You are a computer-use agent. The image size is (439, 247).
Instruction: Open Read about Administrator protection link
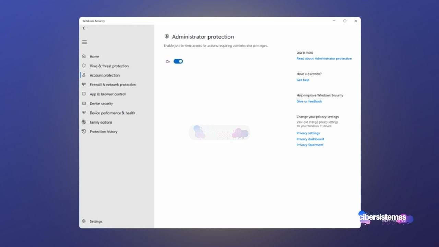pyautogui.click(x=324, y=59)
